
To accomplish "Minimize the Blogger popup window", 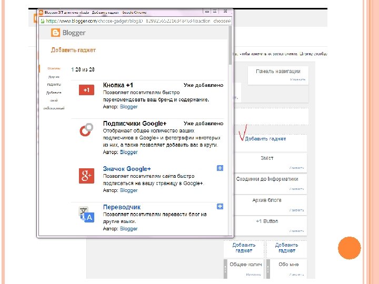I will 207,12.
